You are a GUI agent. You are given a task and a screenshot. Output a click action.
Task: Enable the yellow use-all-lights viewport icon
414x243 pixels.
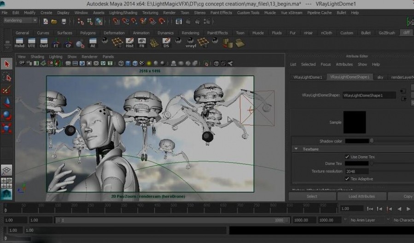click(x=149, y=64)
